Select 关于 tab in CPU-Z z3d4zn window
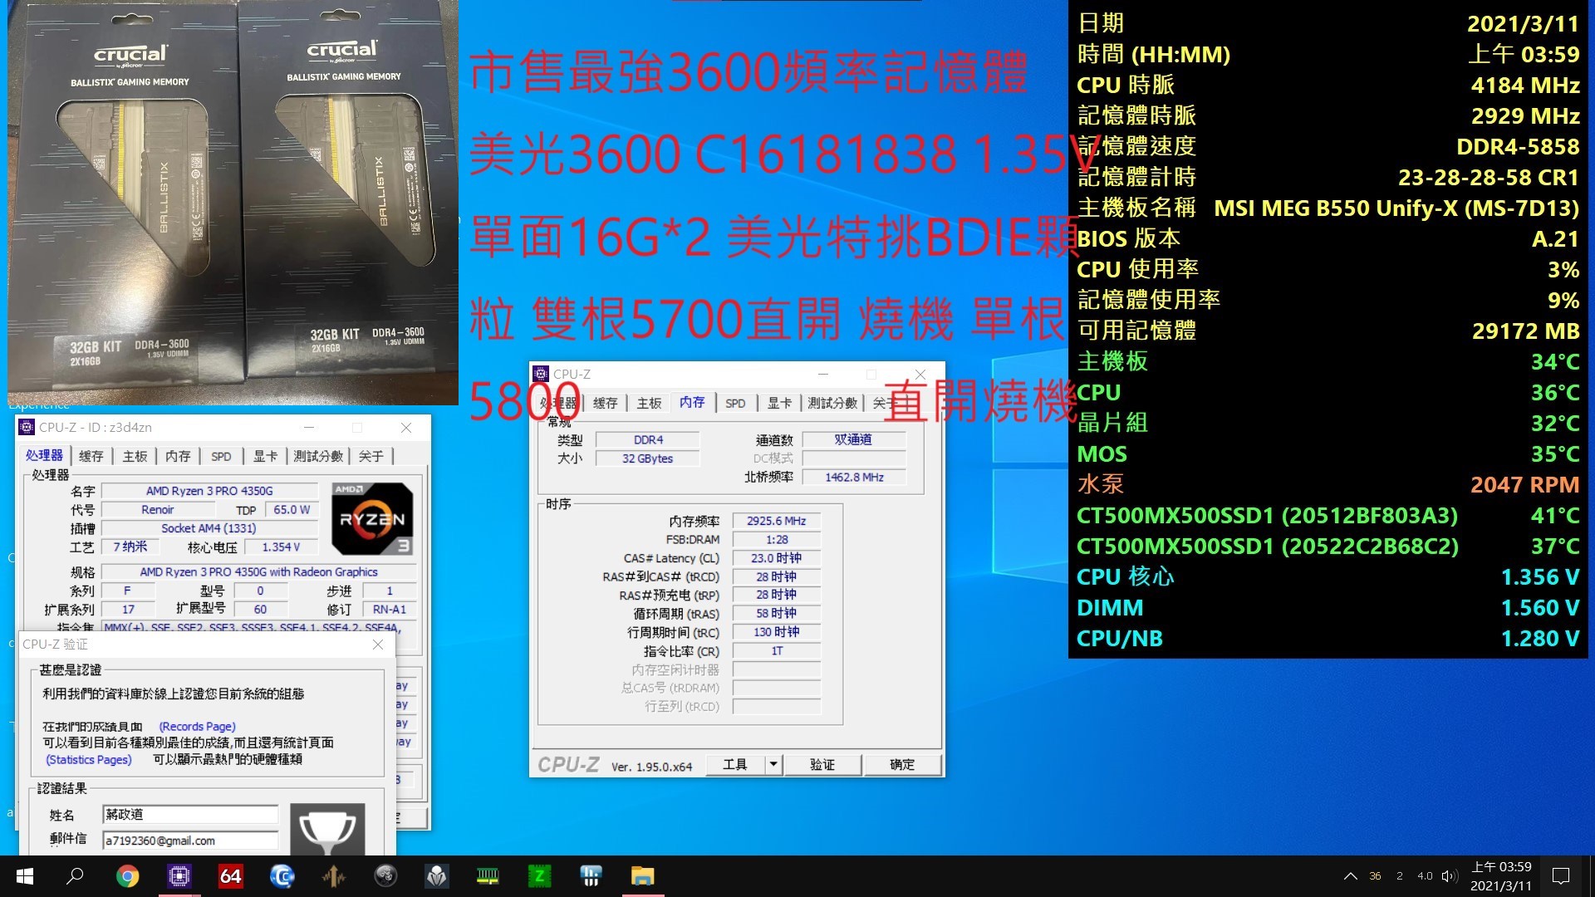The height and width of the screenshot is (897, 1595). pyautogui.click(x=371, y=456)
